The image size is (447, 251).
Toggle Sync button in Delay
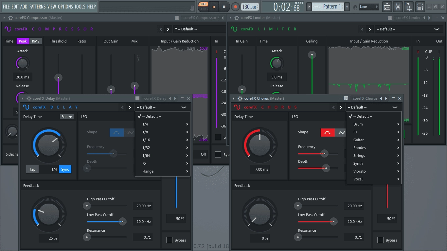65,169
